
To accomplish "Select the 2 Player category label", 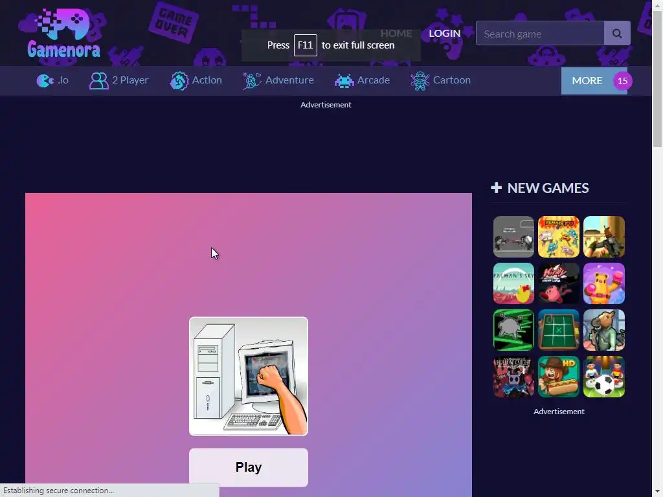I will [x=130, y=80].
